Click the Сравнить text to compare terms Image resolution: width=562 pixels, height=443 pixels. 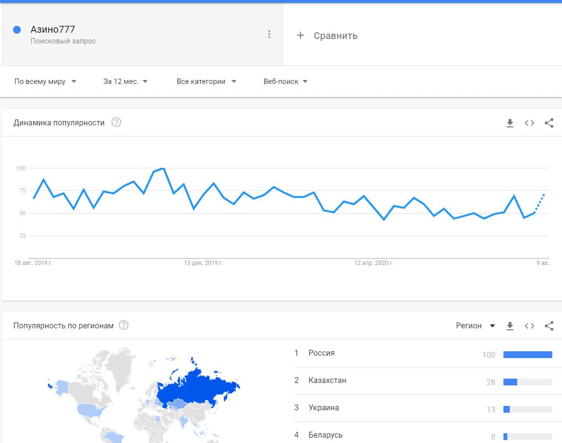click(336, 36)
